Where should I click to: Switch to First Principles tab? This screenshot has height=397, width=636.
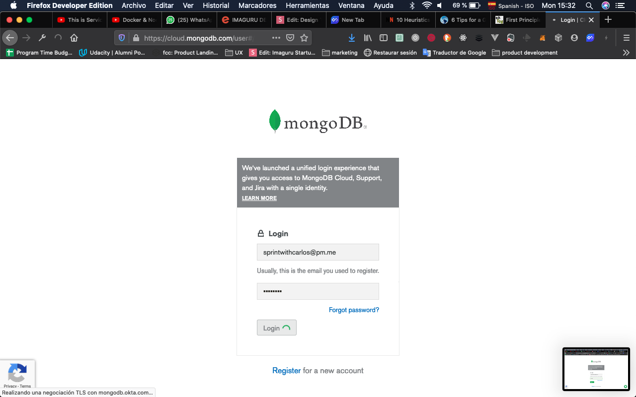click(517, 20)
